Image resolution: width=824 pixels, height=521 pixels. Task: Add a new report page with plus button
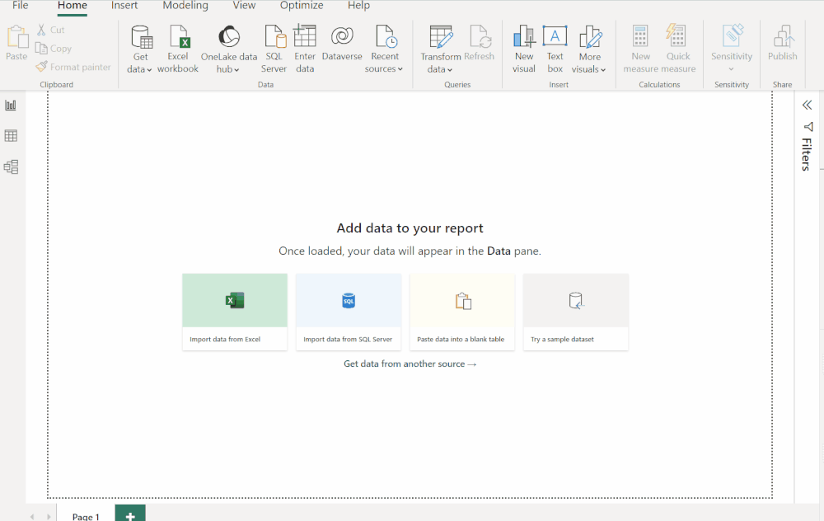(129, 514)
